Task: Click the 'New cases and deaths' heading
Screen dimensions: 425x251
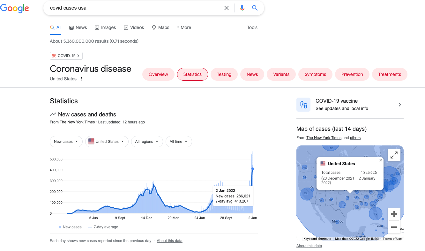Action: click(87, 114)
